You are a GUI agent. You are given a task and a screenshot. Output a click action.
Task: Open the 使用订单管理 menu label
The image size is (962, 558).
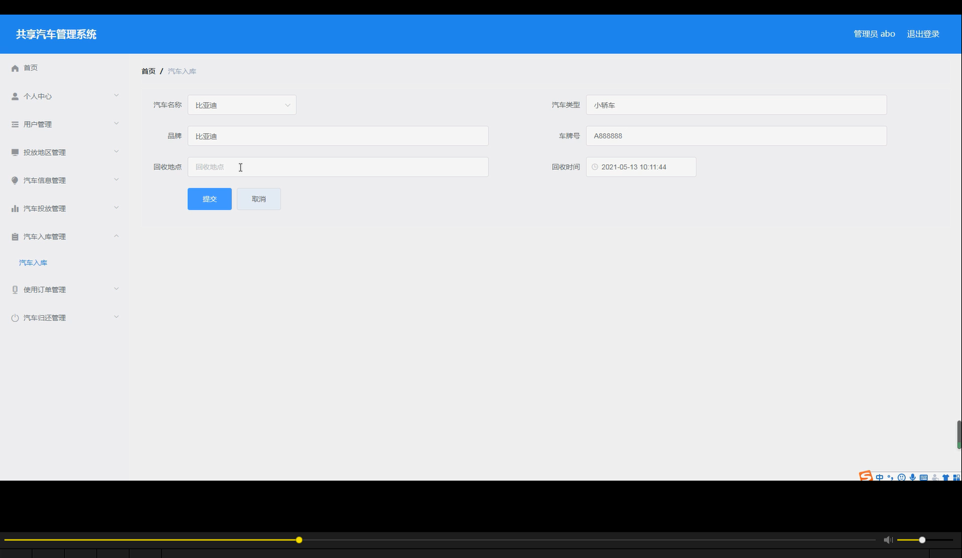[x=44, y=290]
